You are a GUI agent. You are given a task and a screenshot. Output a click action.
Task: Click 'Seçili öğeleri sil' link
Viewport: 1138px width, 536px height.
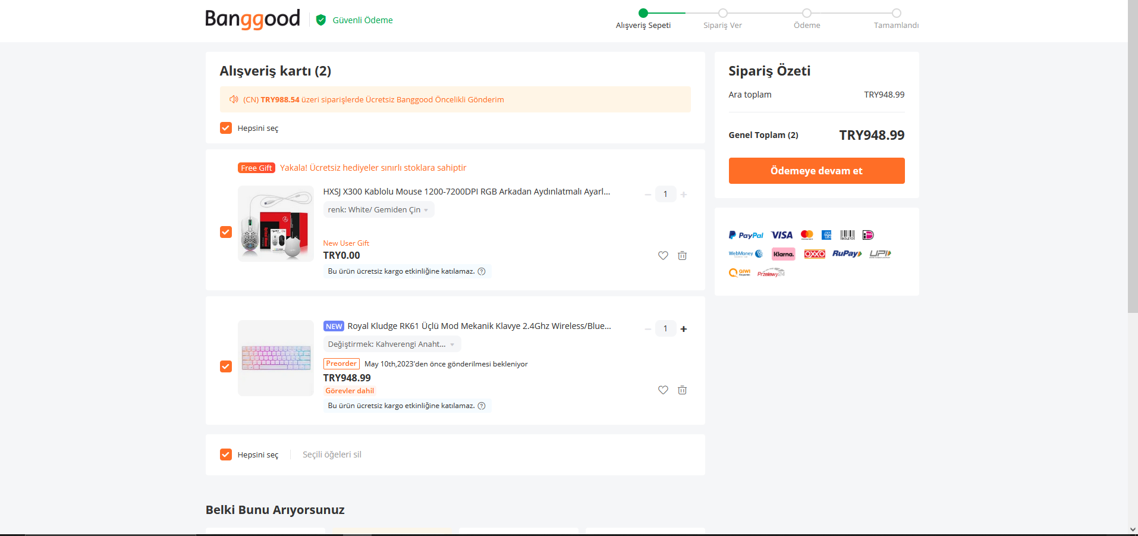pos(332,454)
